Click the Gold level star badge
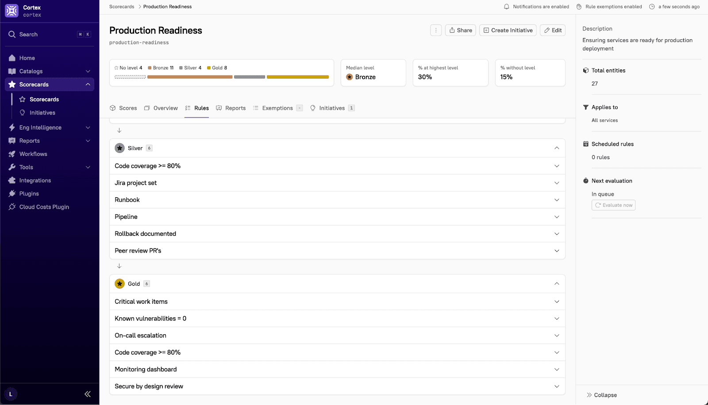 119,284
